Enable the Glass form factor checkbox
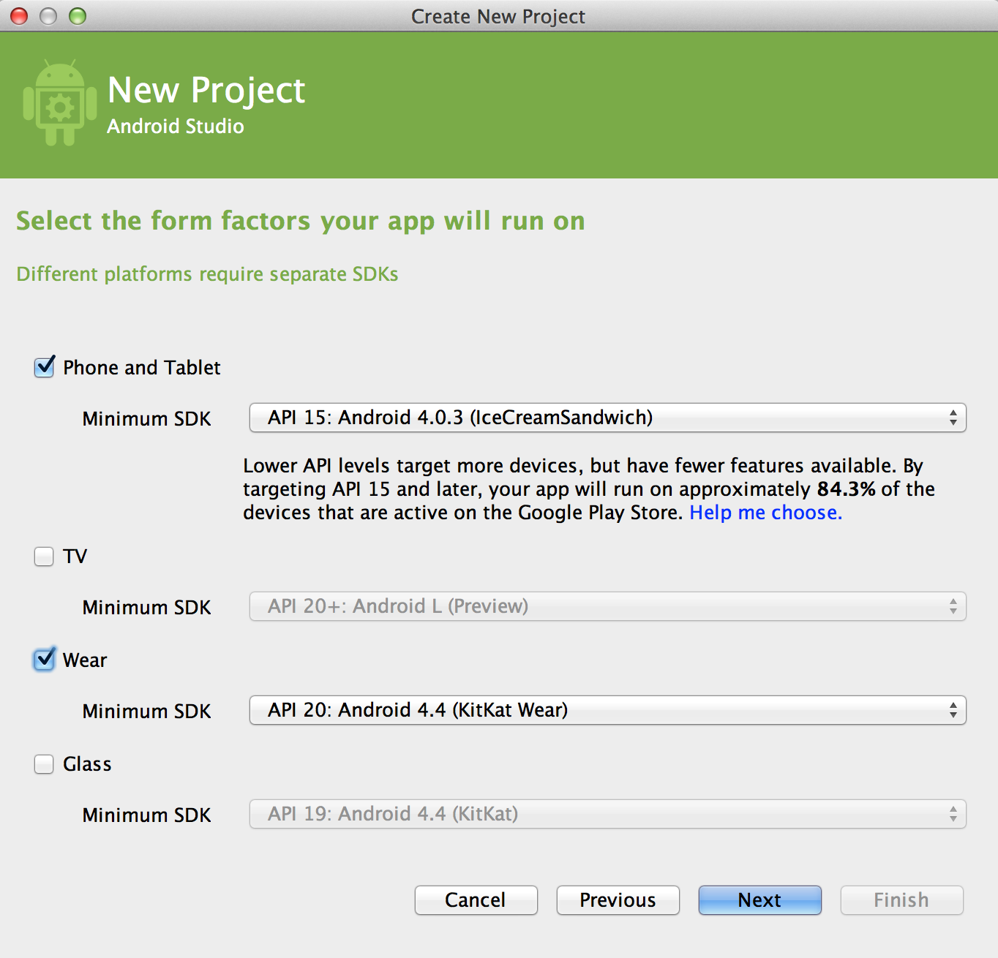The image size is (998, 958). click(x=44, y=764)
